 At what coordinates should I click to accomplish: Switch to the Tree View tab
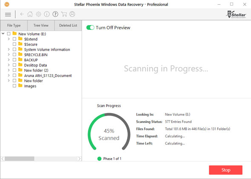point(41,26)
